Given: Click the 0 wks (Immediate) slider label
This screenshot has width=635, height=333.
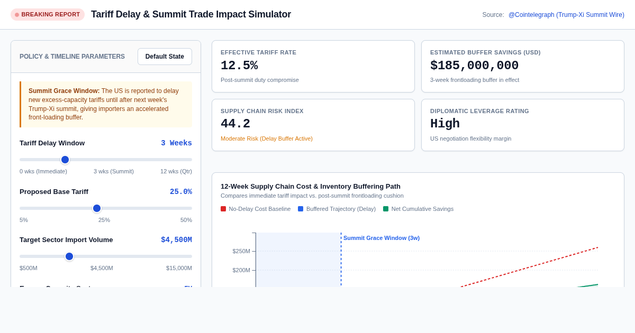Looking at the screenshot, I should pyautogui.click(x=43, y=171).
